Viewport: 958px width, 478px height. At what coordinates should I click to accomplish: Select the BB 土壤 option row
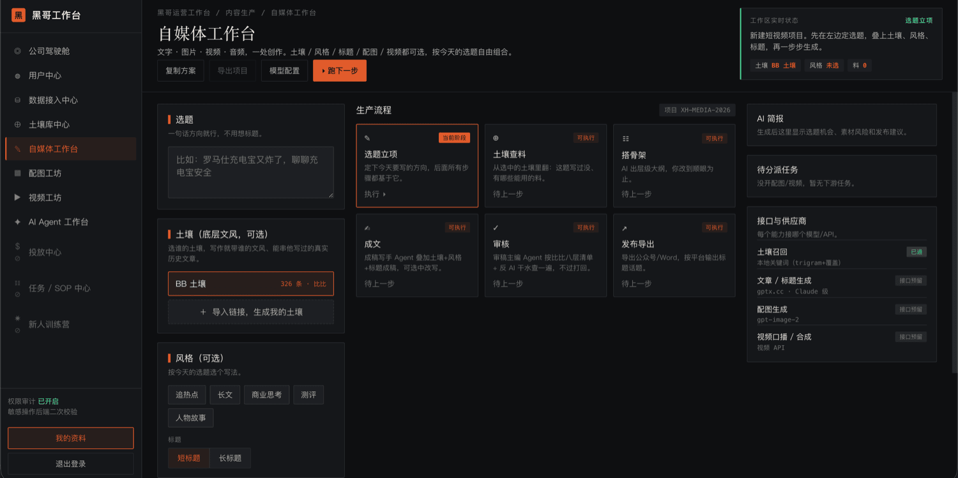tap(251, 283)
